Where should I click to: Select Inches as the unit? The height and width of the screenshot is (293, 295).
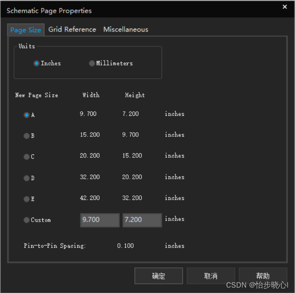tap(37, 63)
